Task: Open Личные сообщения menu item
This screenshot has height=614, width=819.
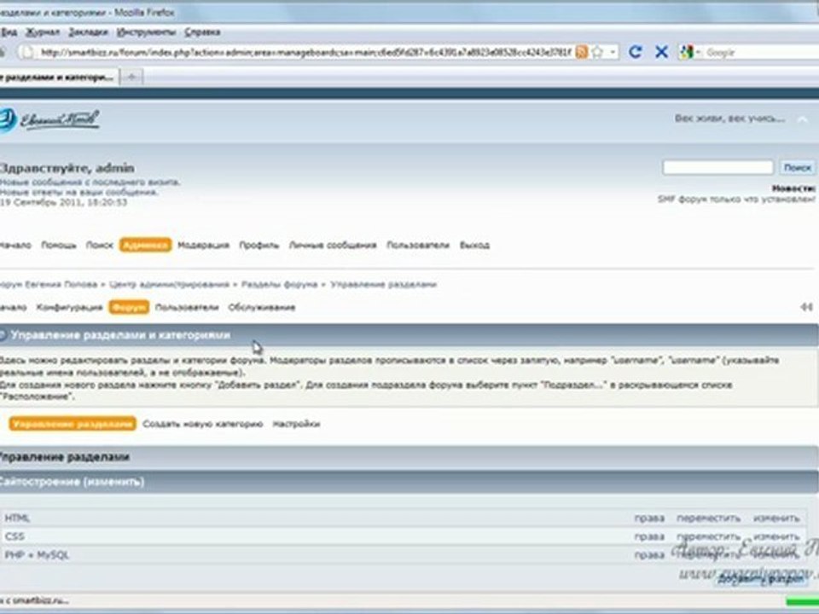Action: (333, 245)
